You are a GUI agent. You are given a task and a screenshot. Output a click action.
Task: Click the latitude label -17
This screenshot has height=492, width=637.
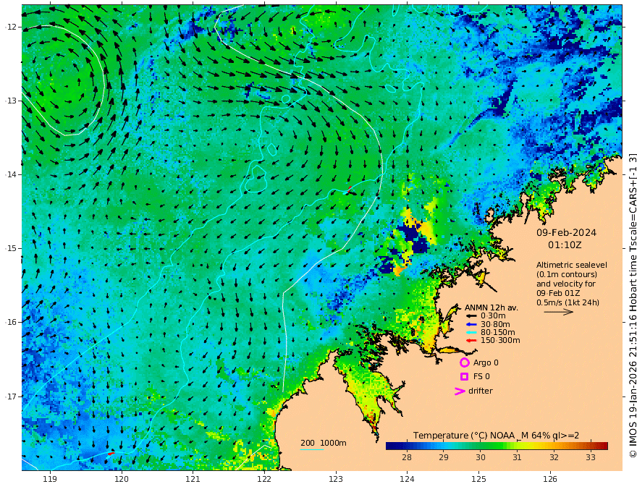point(11,396)
